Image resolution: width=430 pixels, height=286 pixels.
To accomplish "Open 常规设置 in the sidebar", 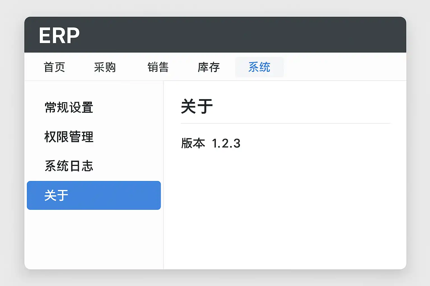I will (x=69, y=108).
